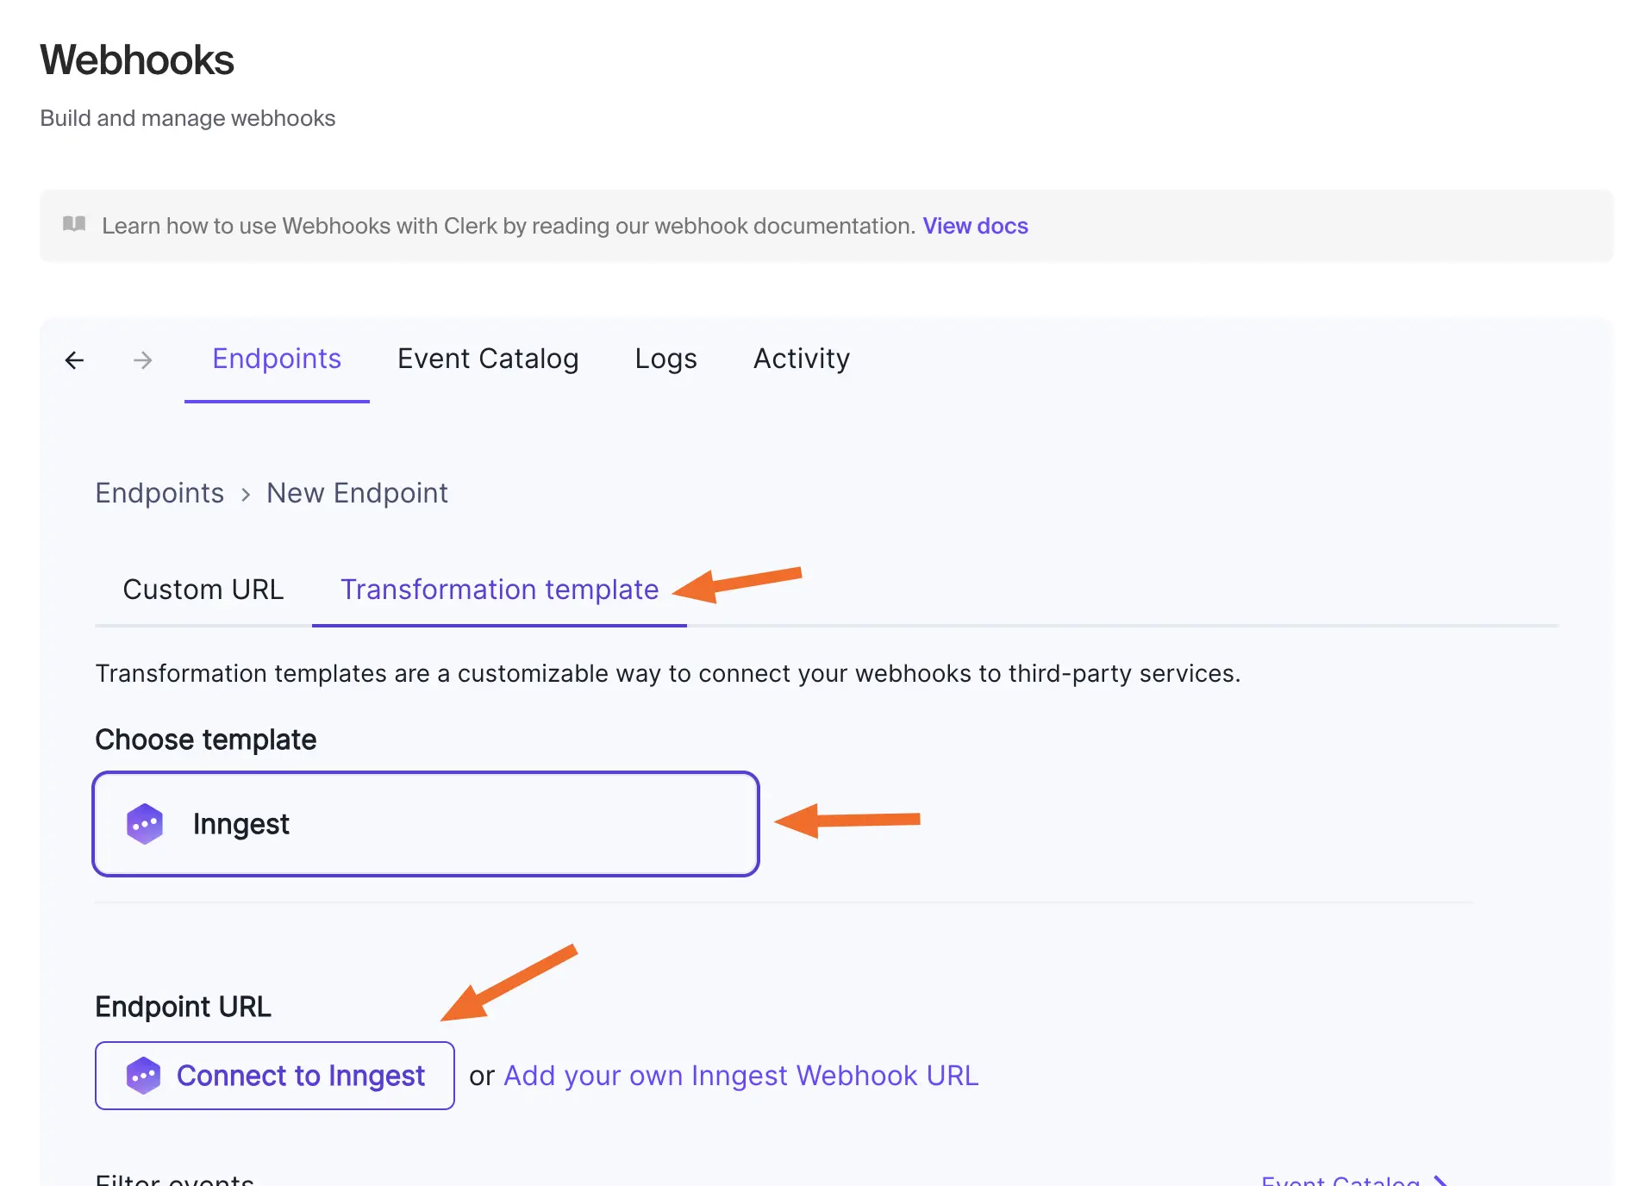Switch to the Custom URL tab
This screenshot has height=1186, width=1643.
pyautogui.click(x=203, y=590)
